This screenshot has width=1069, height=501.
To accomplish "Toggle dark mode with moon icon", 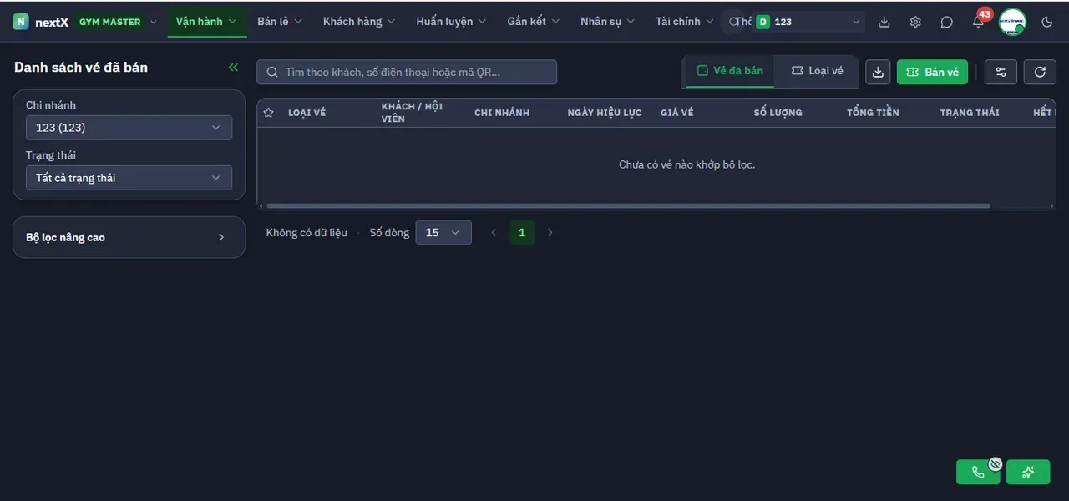I will click(x=1047, y=22).
